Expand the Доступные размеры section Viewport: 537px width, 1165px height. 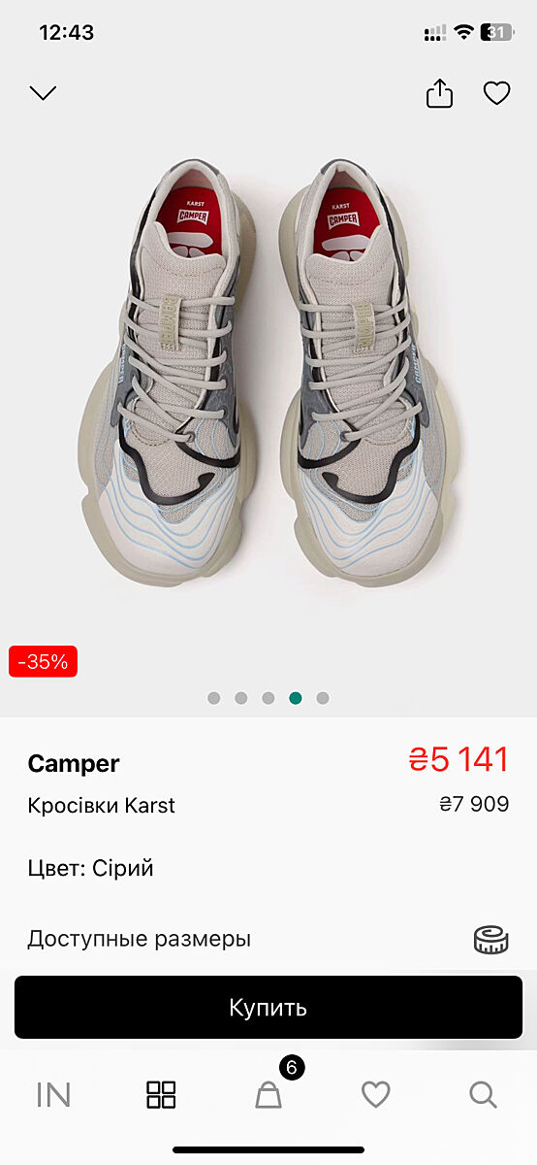(x=268, y=939)
